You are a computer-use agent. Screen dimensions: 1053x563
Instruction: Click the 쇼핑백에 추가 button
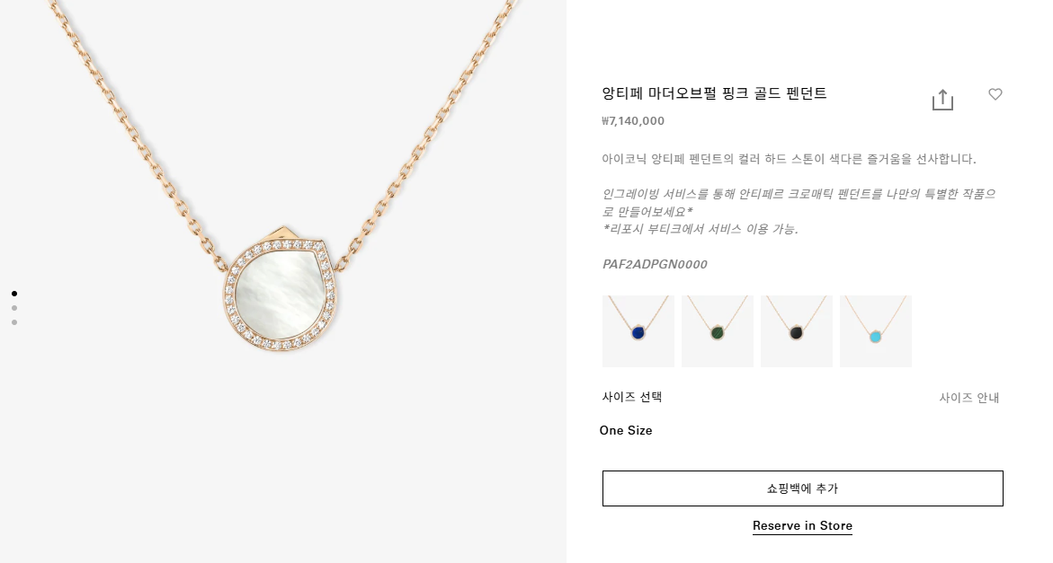pyautogui.click(x=802, y=488)
